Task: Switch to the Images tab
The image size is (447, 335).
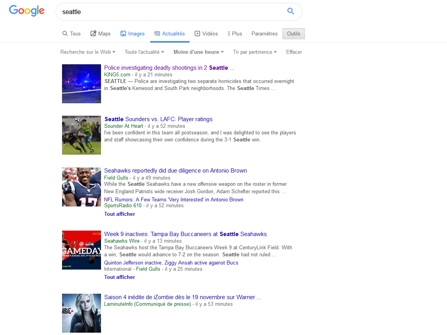Action: [133, 34]
